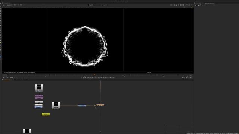
Task: Open the viewer alpha channel dropdown
Action: pyautogui.click(x=9, y=5)
